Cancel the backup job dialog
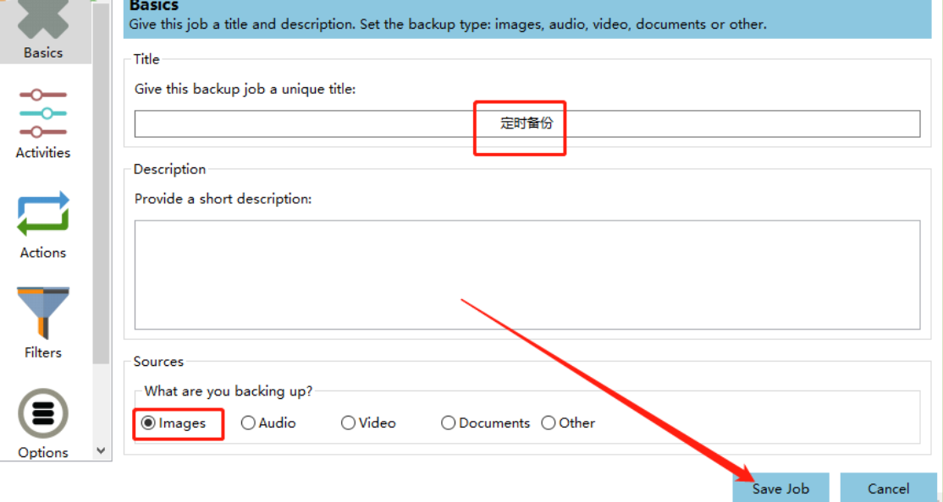The width and height of the screenshot is (943, 502). pos(888,488)
